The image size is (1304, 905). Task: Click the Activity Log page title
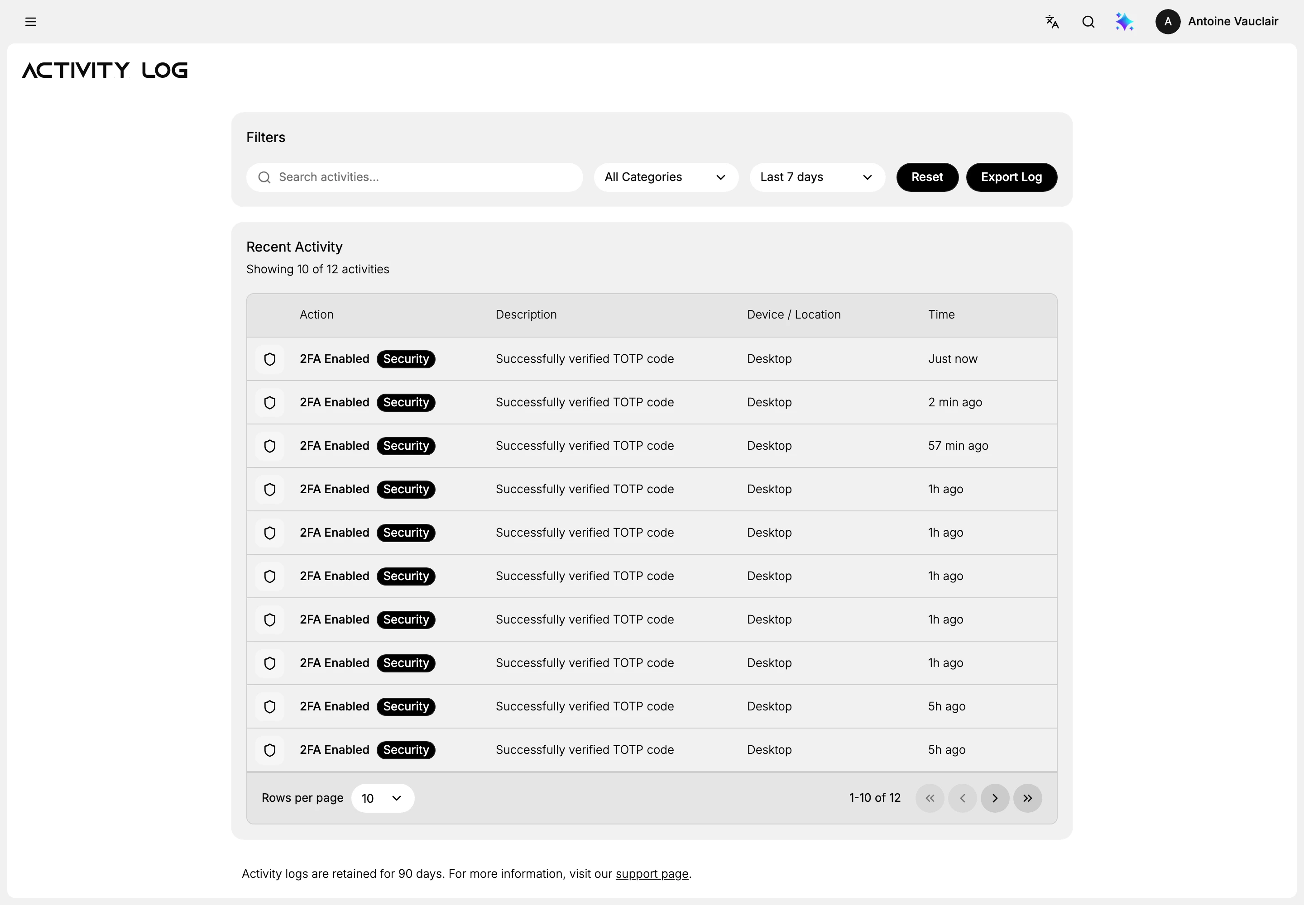pyautogui.click(x=105, y=70)
